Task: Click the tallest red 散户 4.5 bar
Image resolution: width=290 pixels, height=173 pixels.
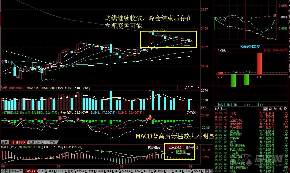Action: (259, 63)
